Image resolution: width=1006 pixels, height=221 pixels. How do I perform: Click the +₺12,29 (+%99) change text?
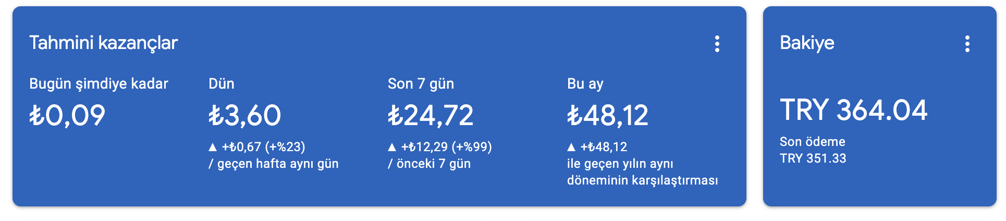pyautogui.click(x=447, y=147)
